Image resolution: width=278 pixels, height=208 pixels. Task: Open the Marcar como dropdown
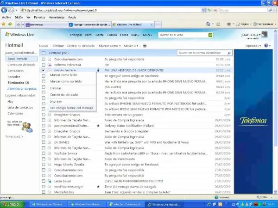pyautogui.click(x=110, y=46)
